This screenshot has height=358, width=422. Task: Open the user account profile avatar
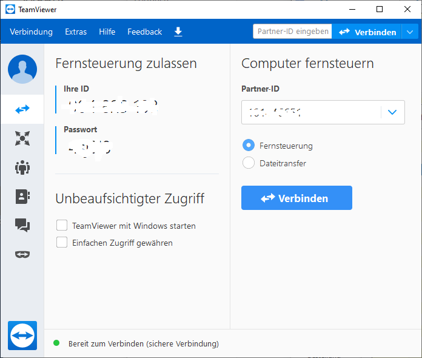[x=22, y=69]
